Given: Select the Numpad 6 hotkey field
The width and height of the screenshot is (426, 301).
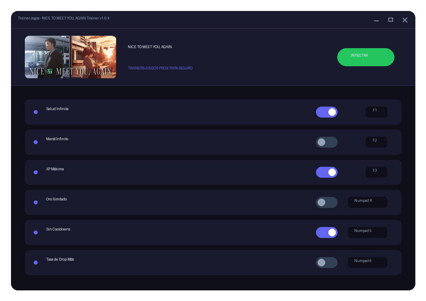Looking at the screenshot, I should pos(367,262).
